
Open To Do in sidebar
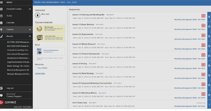click(9, 16)
